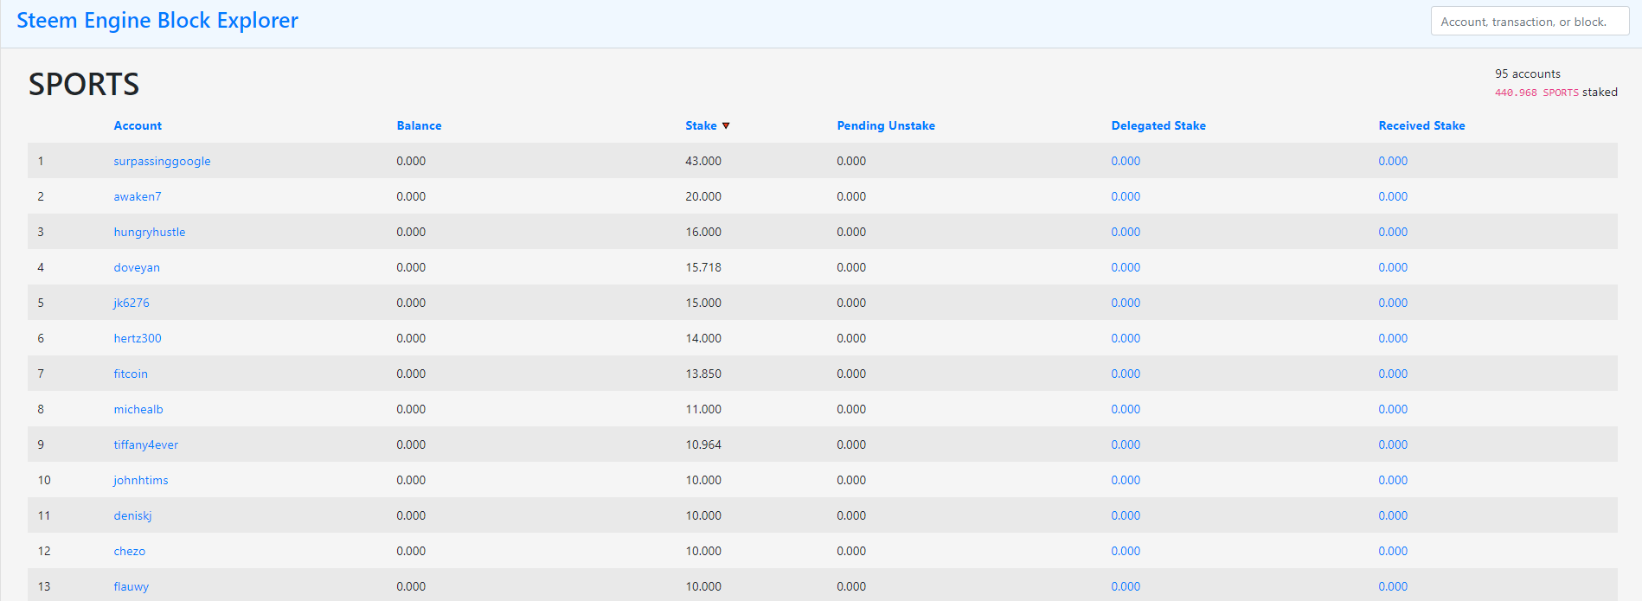View surpassinggoogle's delegated stake 0.000
1642x601 pixels.
coord(1126,161)
